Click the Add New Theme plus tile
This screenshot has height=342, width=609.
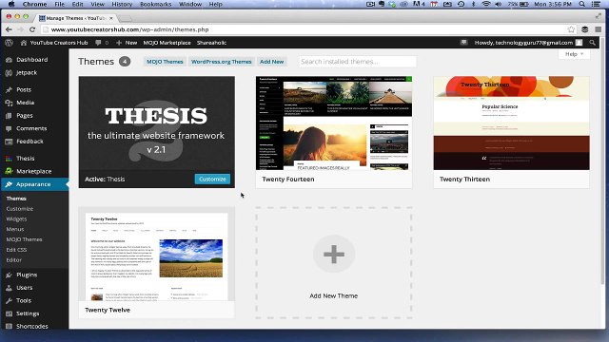tap(334, 263)
